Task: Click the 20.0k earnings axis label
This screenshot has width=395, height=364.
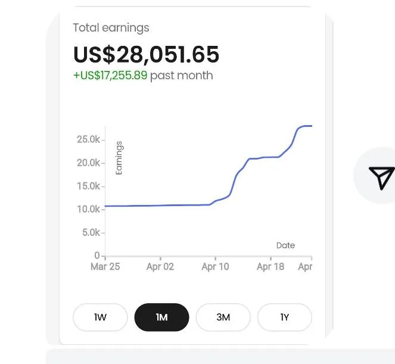Action: tap(88, 163)
